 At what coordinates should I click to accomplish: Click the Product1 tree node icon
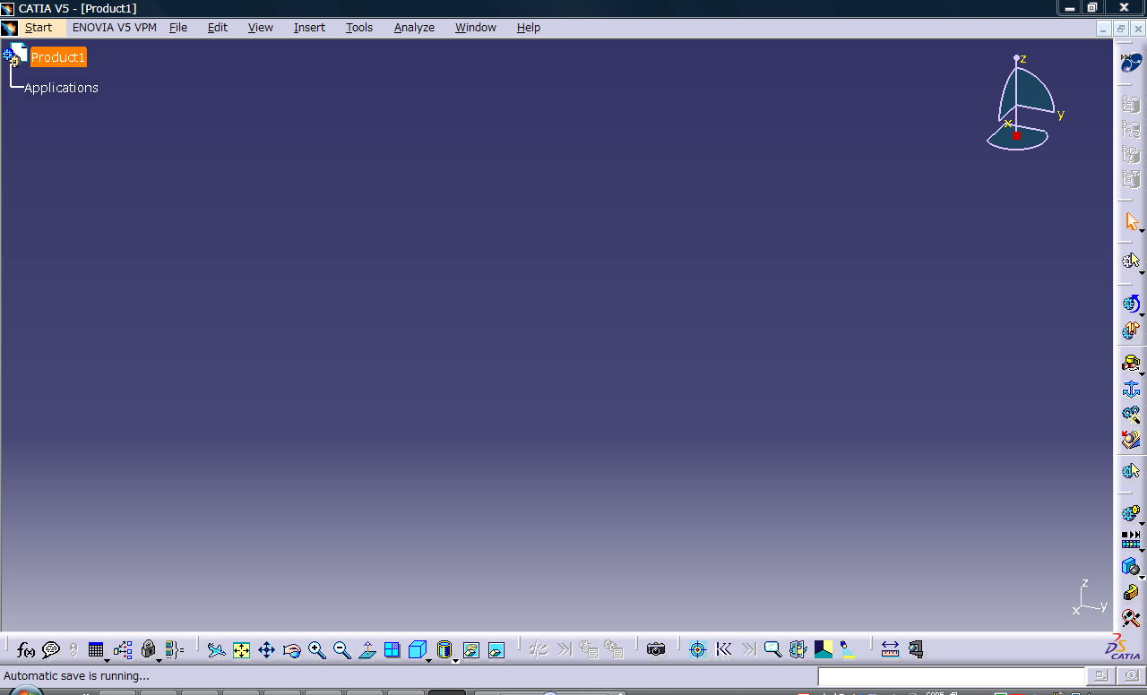(15, 55)
